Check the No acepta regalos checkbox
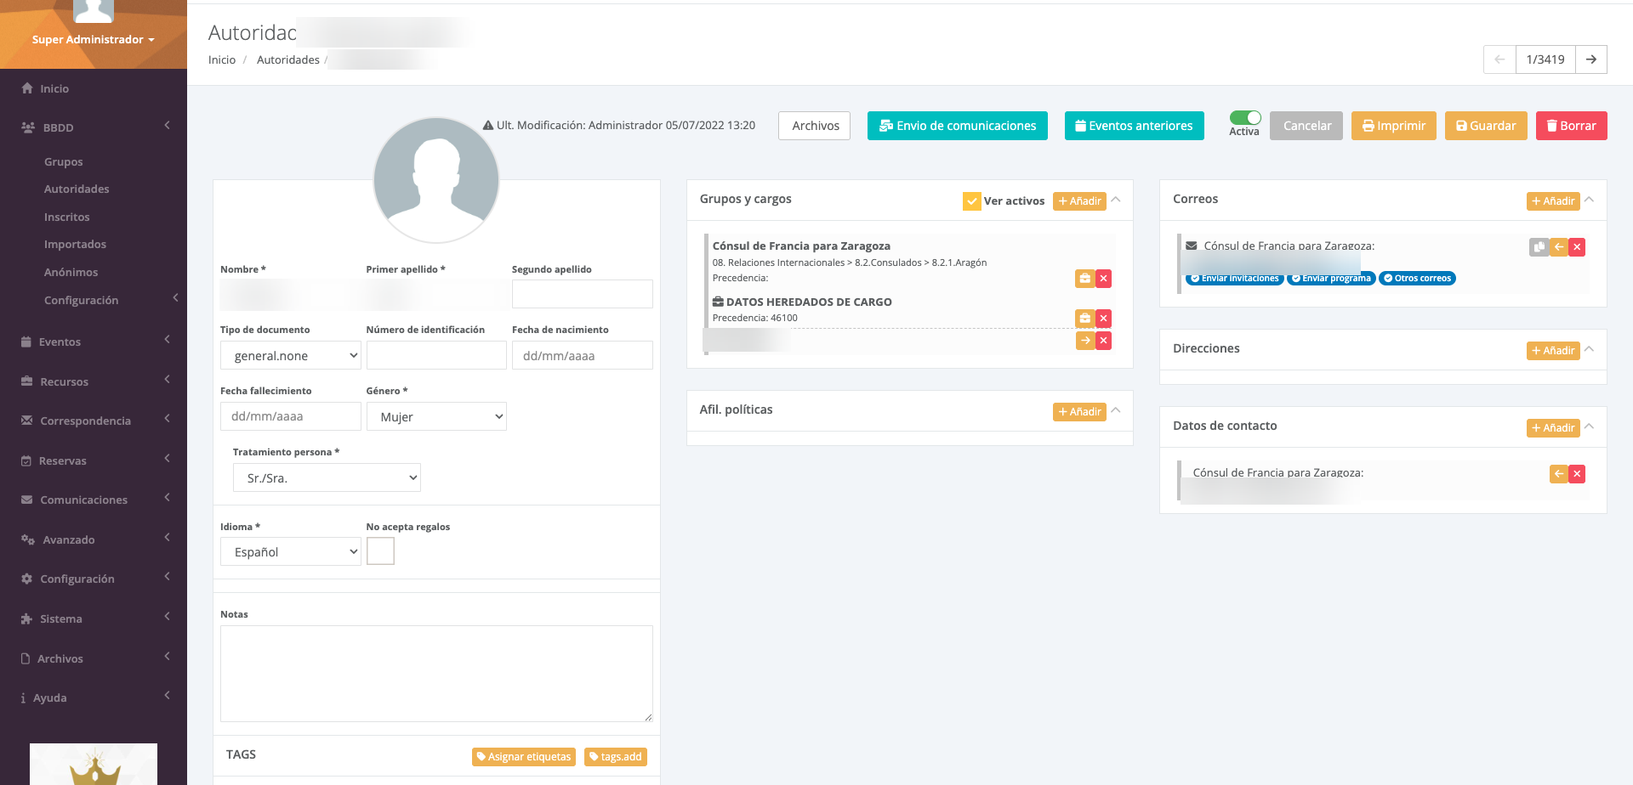 [380, 551]
